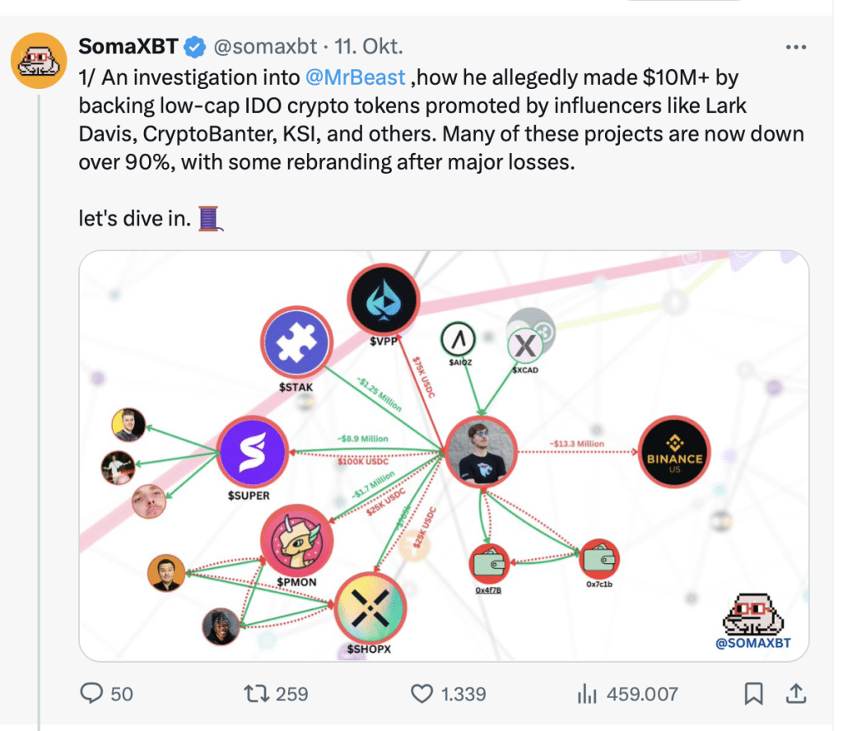The height and width of the screenshot is (731, 843).
Task: Click the SomaXBT display name
Action: 128,48
